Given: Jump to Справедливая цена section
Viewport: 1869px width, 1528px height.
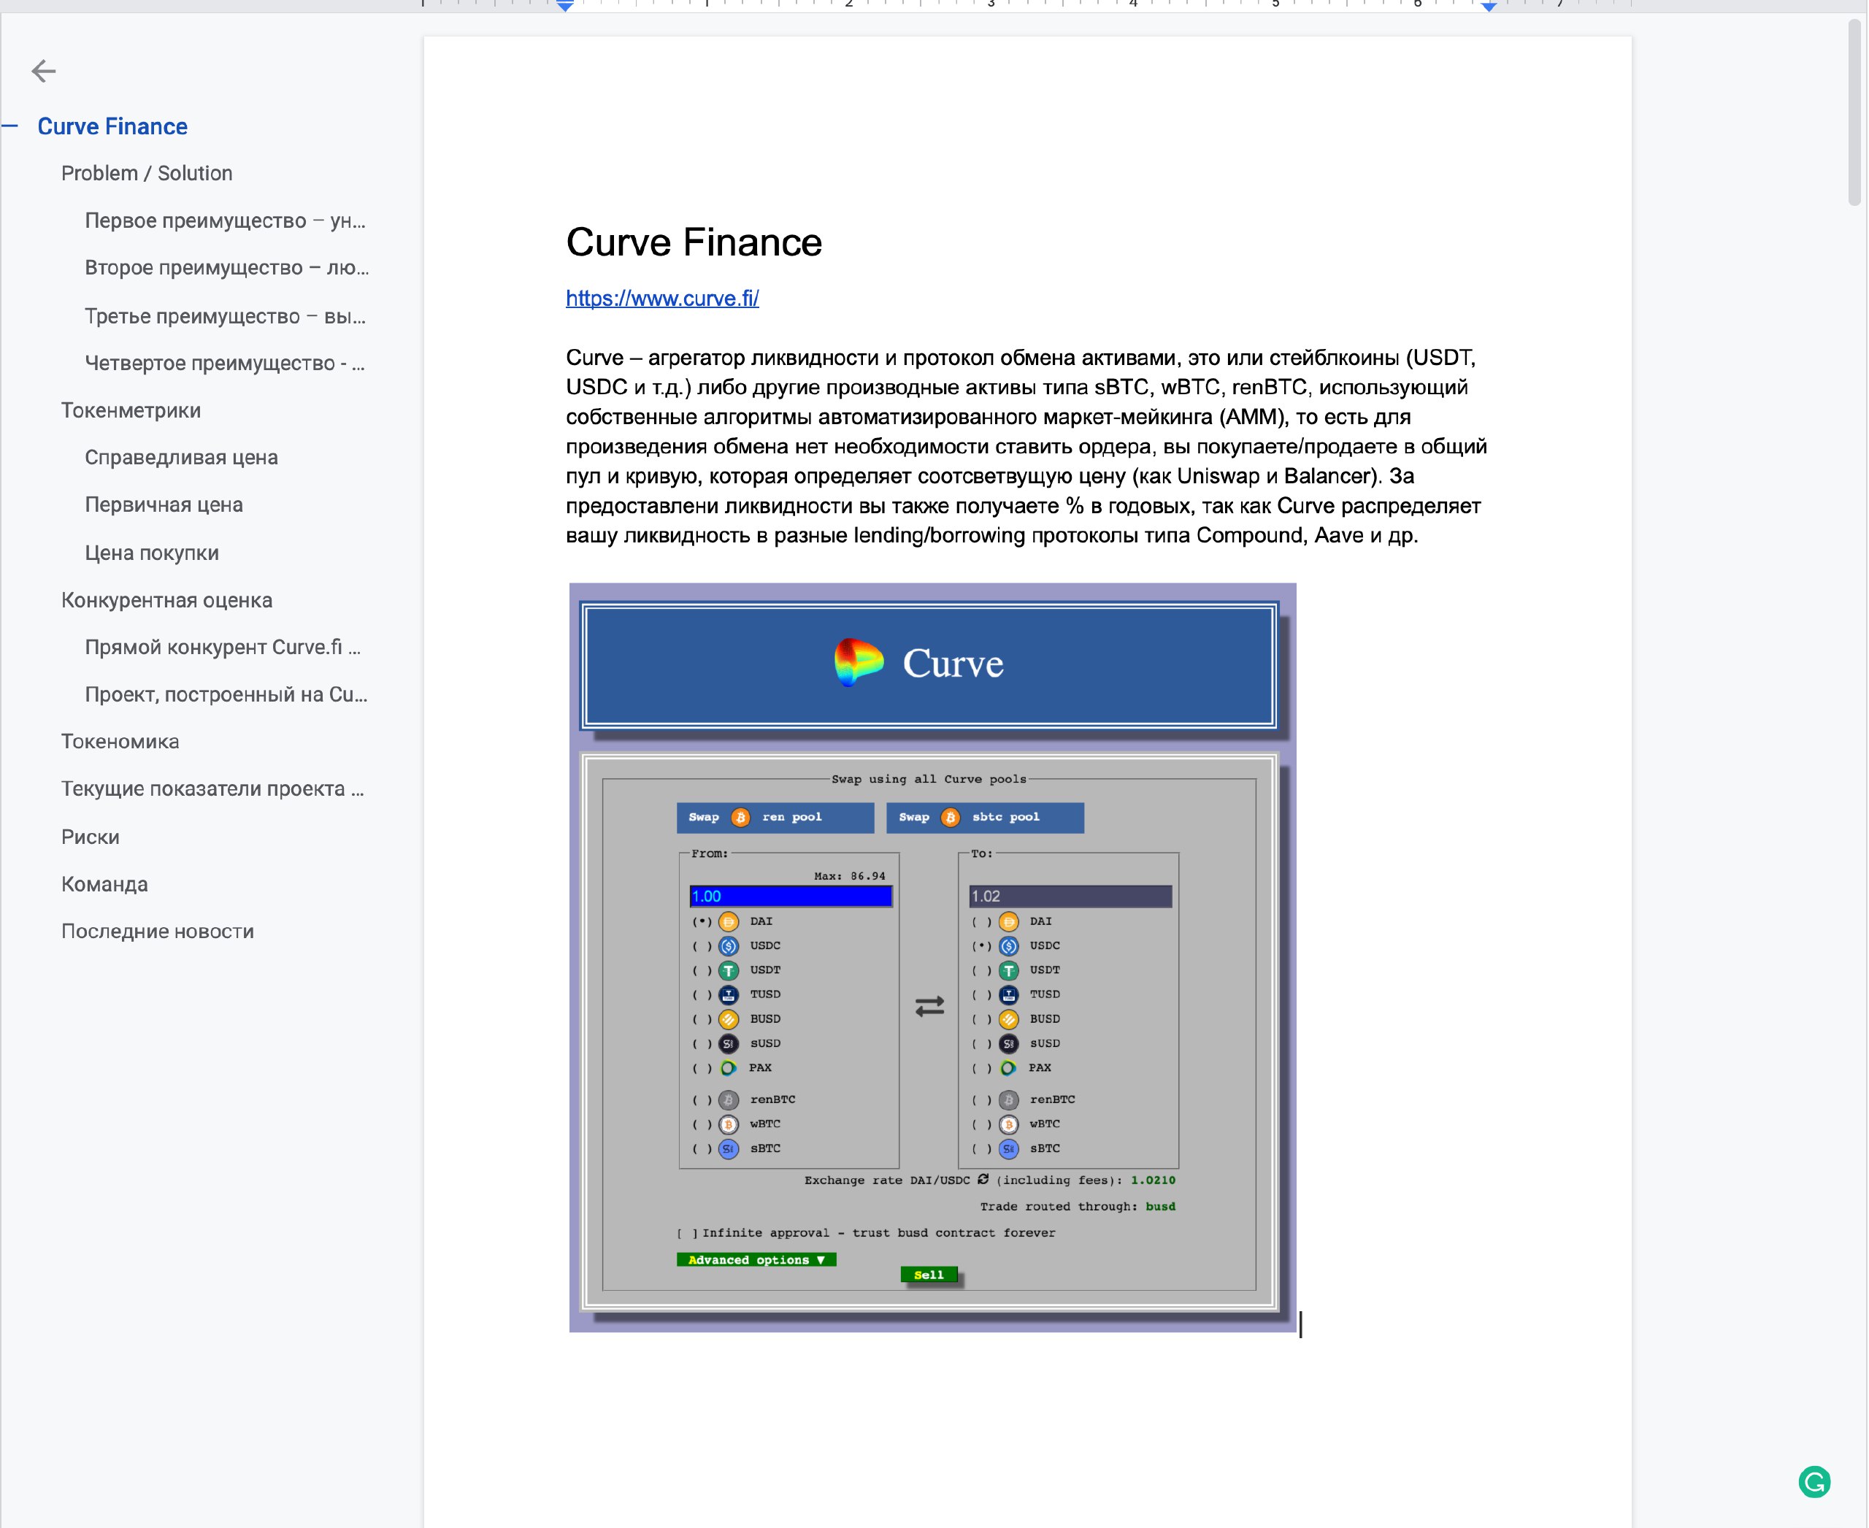Looking at the screenshot, I should 181,458.
